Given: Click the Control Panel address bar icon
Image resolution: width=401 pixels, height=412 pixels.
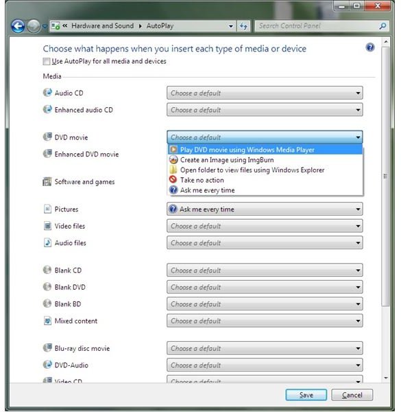Looking at the screenshot, I should 56,26.
